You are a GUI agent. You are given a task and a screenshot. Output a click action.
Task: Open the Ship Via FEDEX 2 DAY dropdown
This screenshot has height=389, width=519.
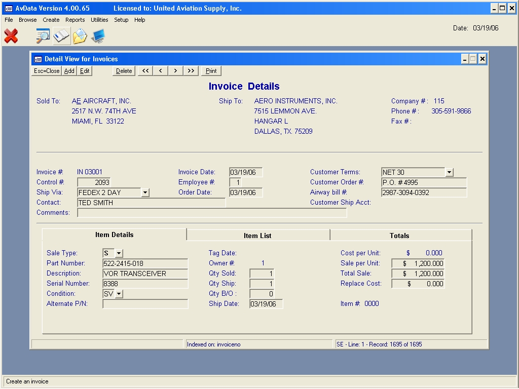coord(145,192)
